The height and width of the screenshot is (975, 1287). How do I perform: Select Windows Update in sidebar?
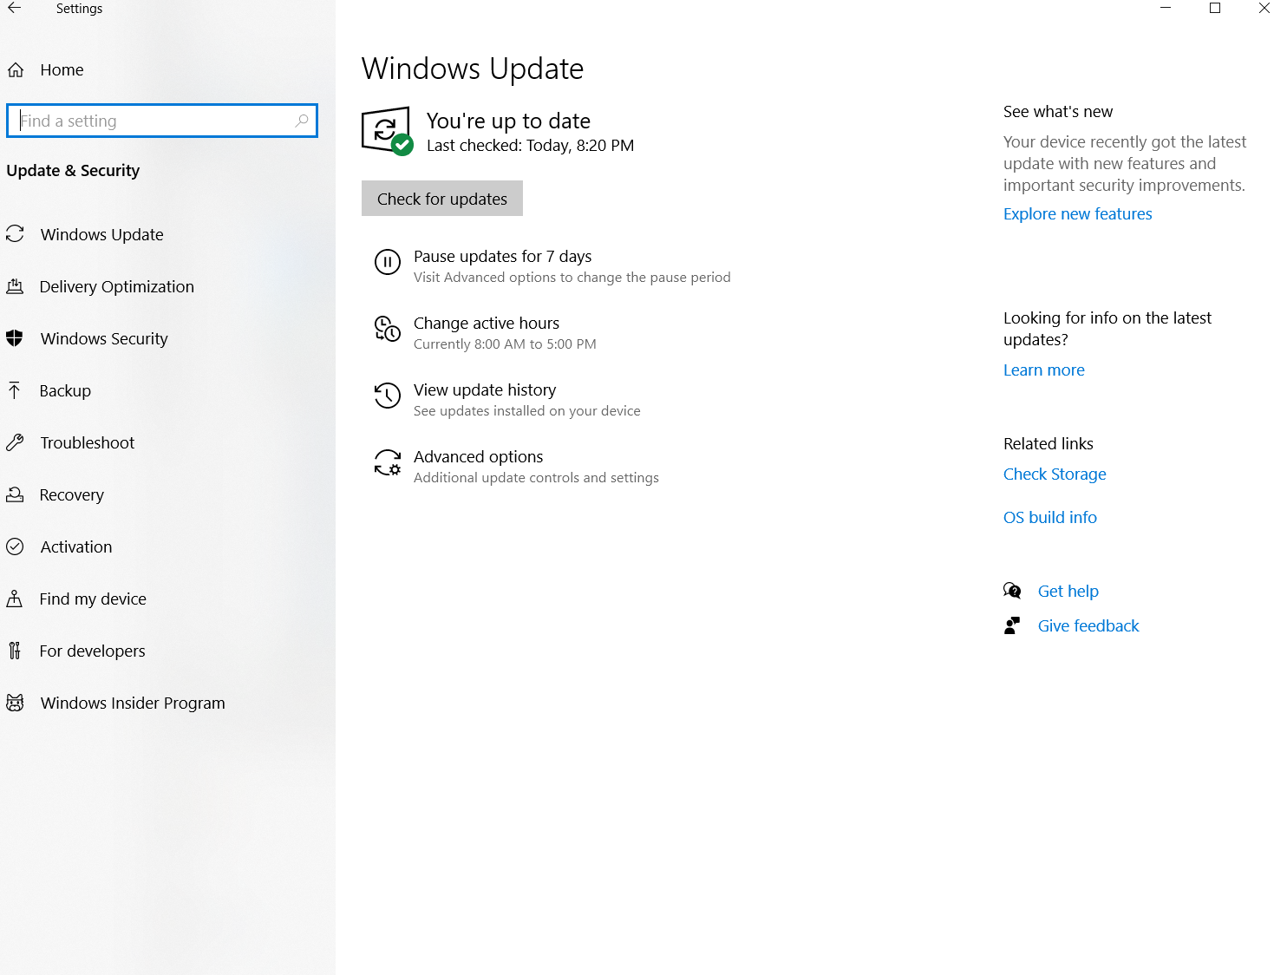[102, 234]
